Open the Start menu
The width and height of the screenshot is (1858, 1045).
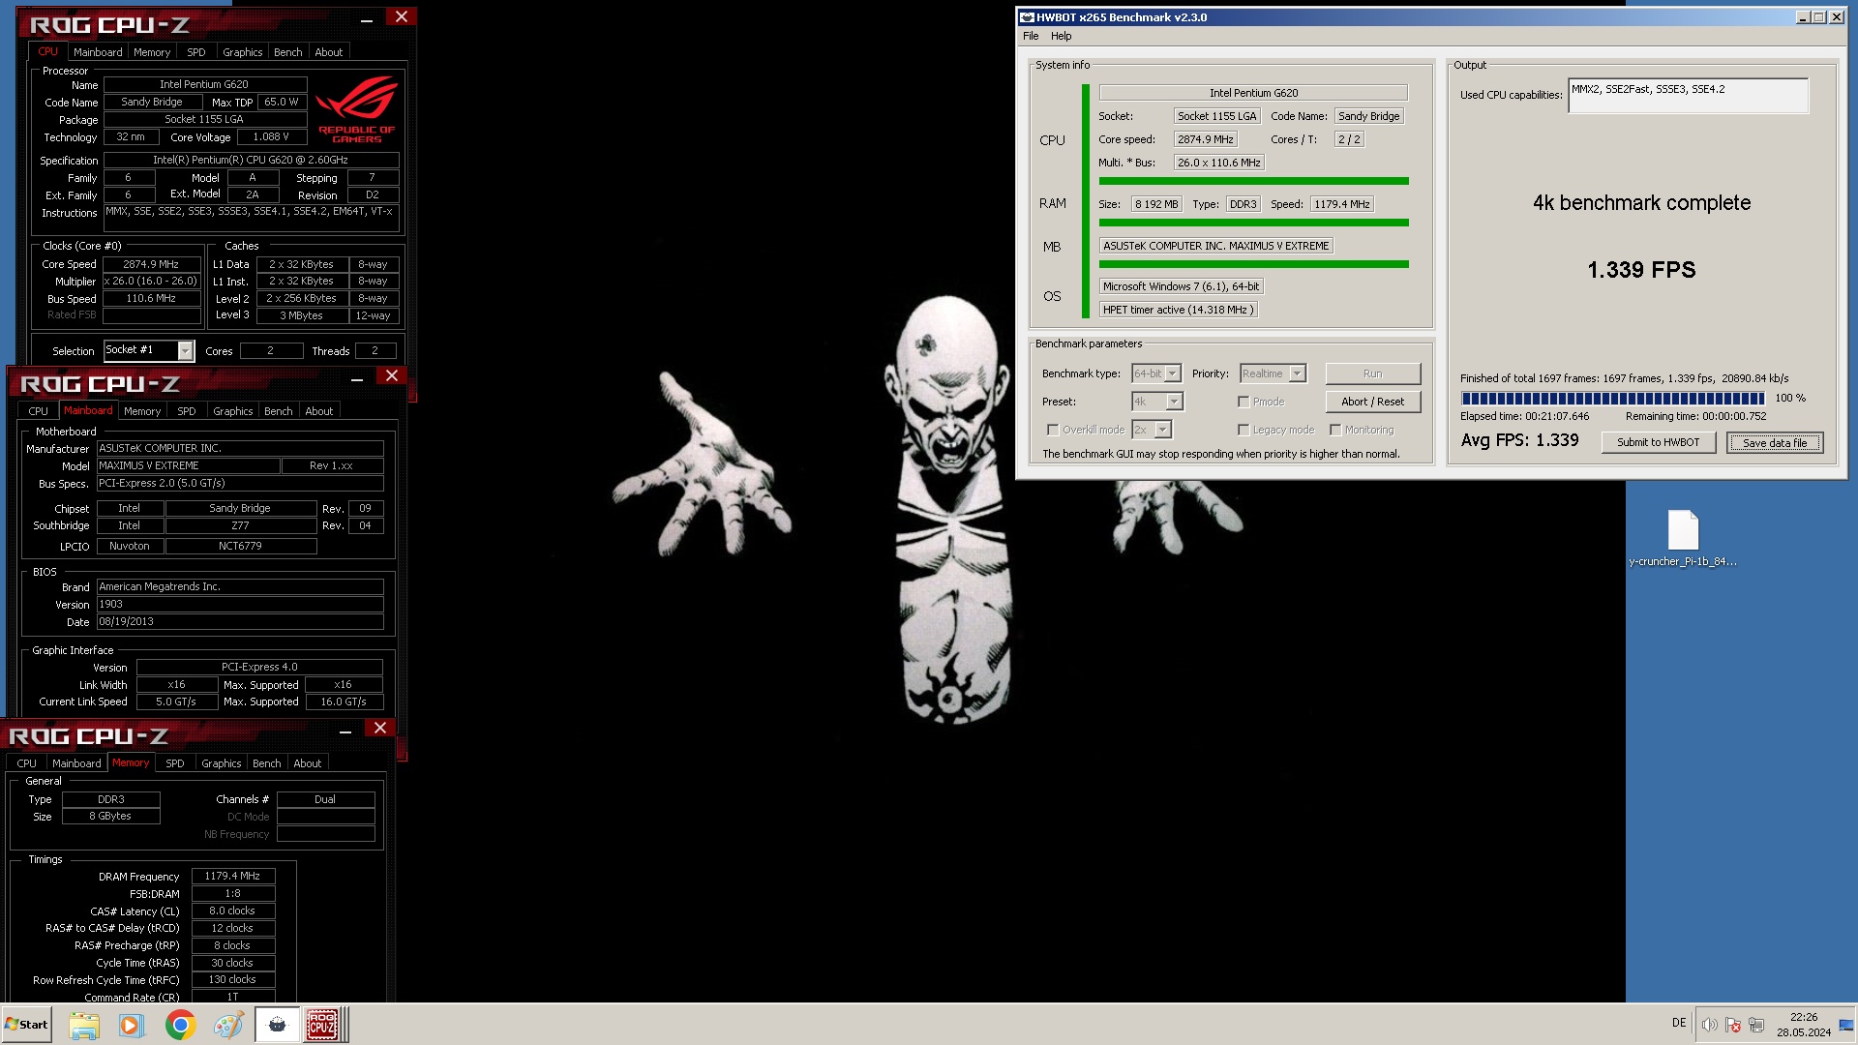[26, 1025]
